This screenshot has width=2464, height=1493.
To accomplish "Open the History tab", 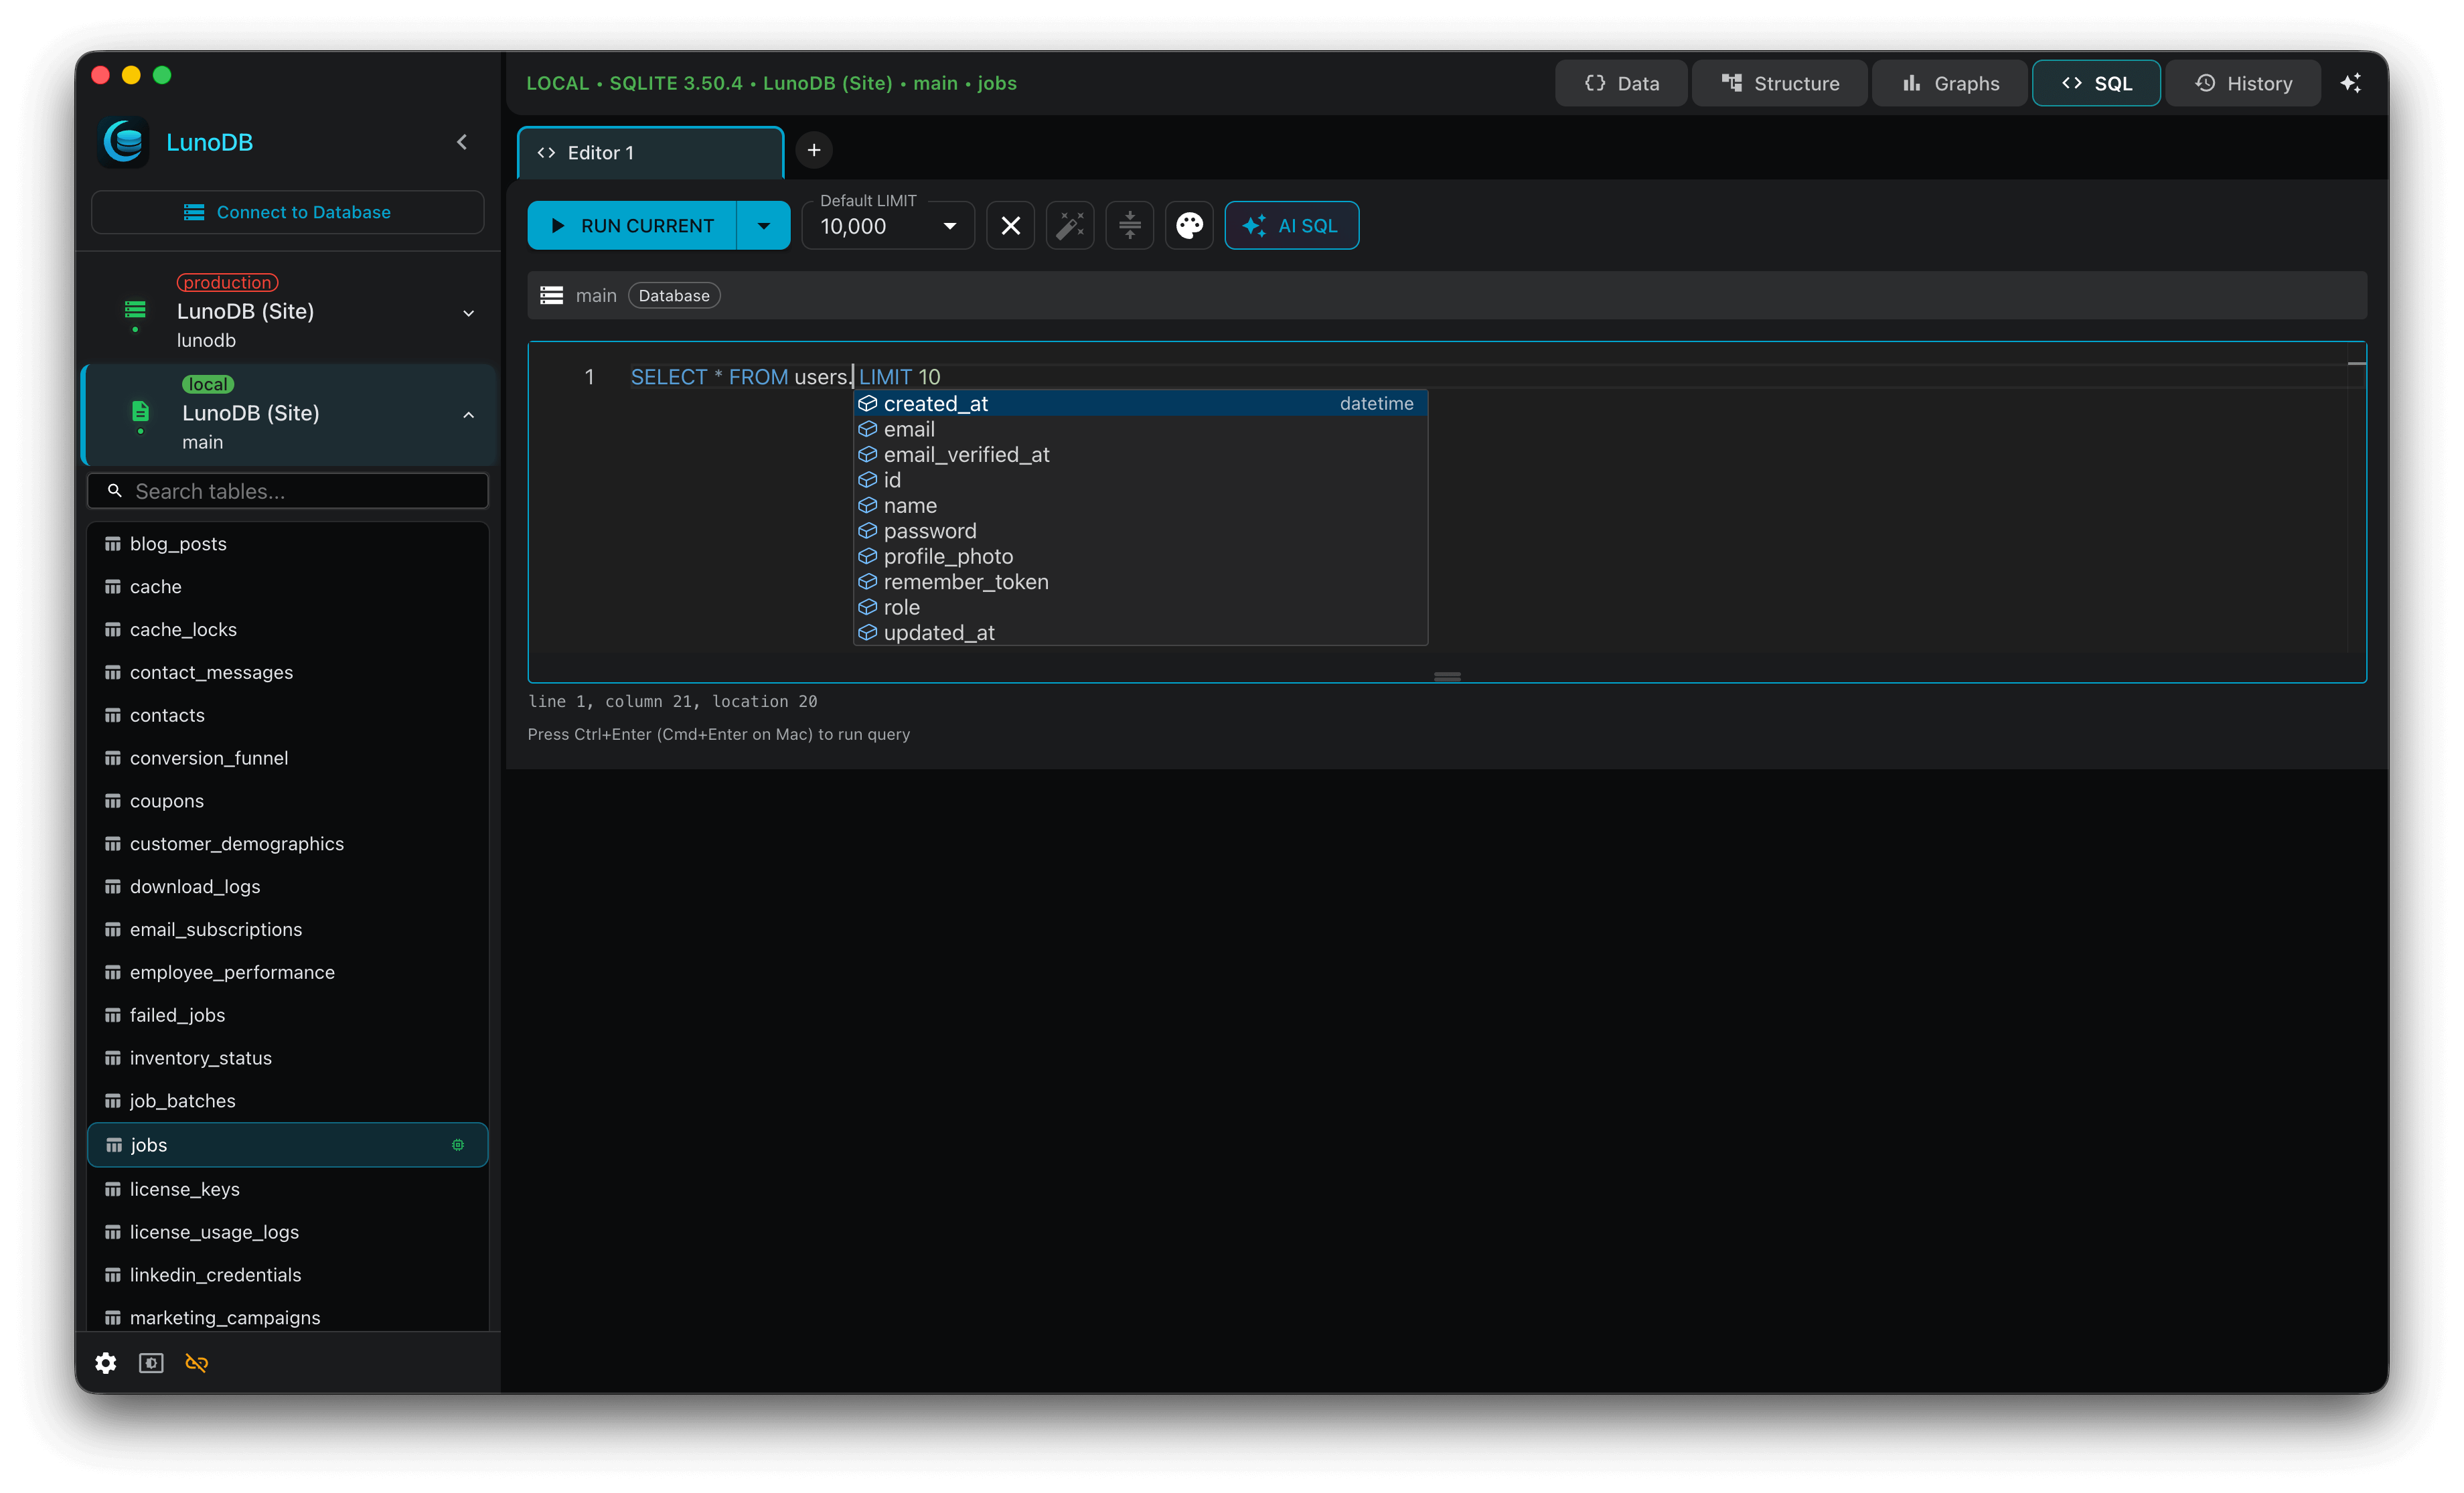I will tap(2243, 83).
